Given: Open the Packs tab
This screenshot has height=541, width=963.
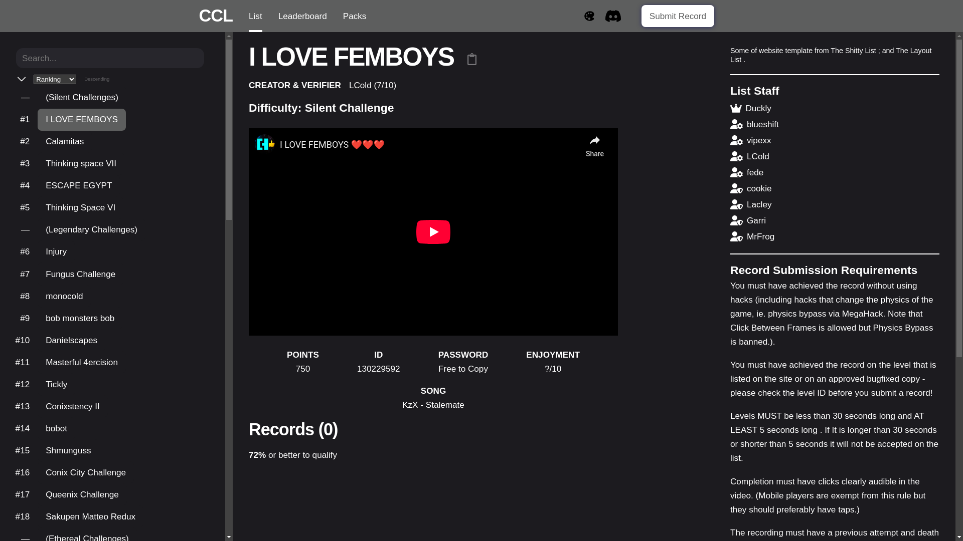Looking at the screenshot, I should pyautogui.click(x=354, y=16).
